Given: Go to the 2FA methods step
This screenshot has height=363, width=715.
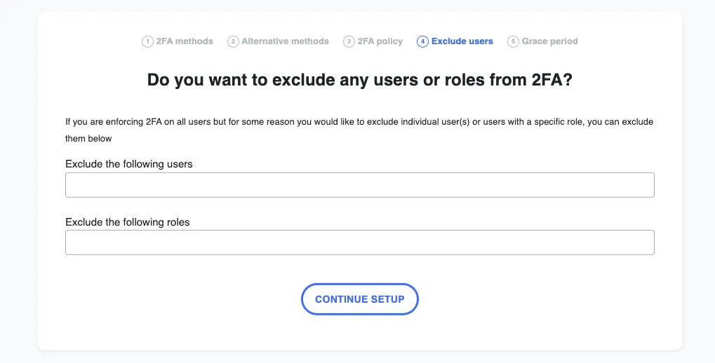Looking at the screenshot, I should click(x=185, y=41).
